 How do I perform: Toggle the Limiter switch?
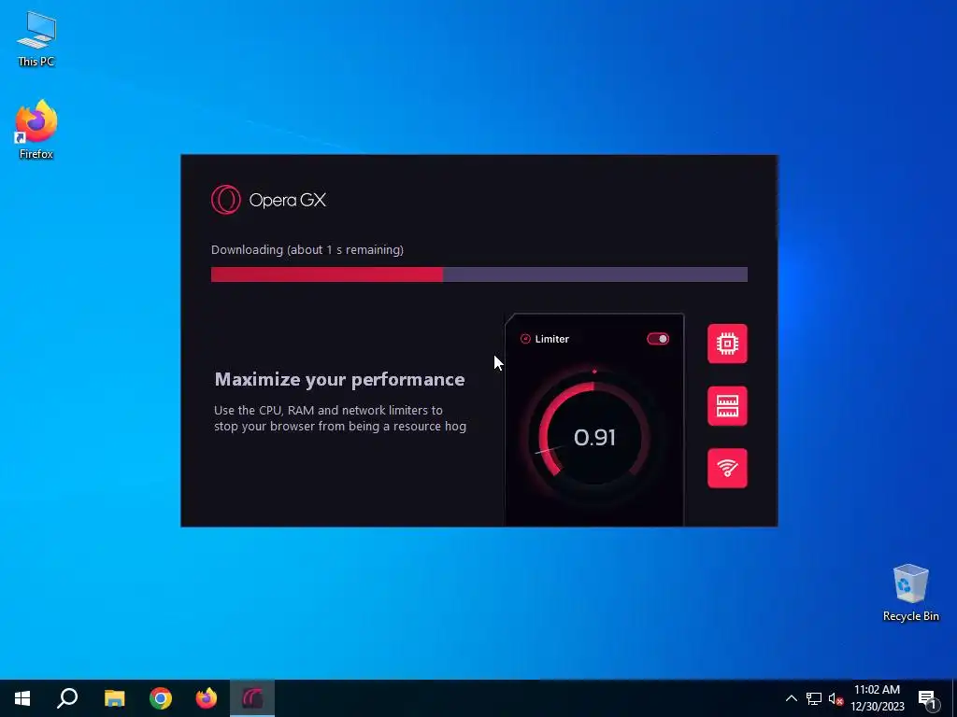[x=658, y=339]
